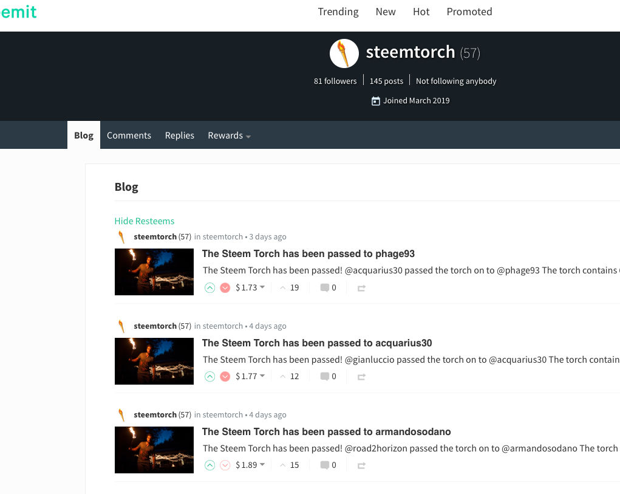Go to Trending posts
Viewport: 620px width, 494px height.
[338, 12]
